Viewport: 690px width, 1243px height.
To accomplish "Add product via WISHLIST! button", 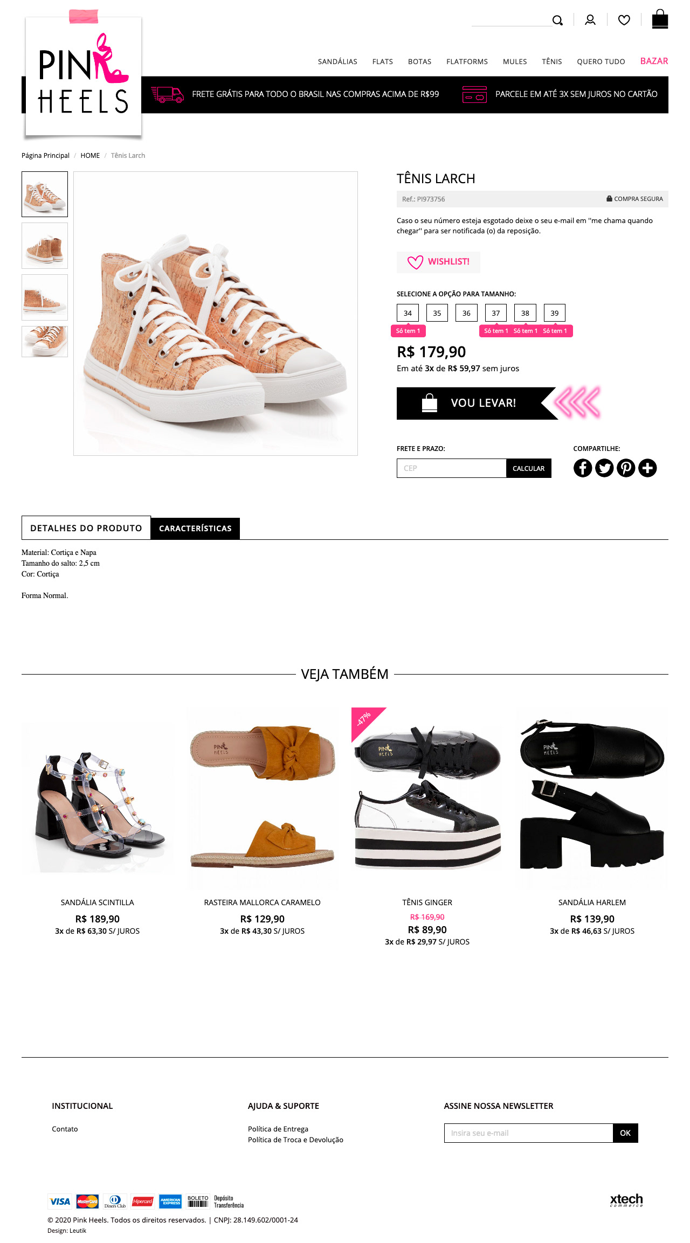I will tap(438, 262).
